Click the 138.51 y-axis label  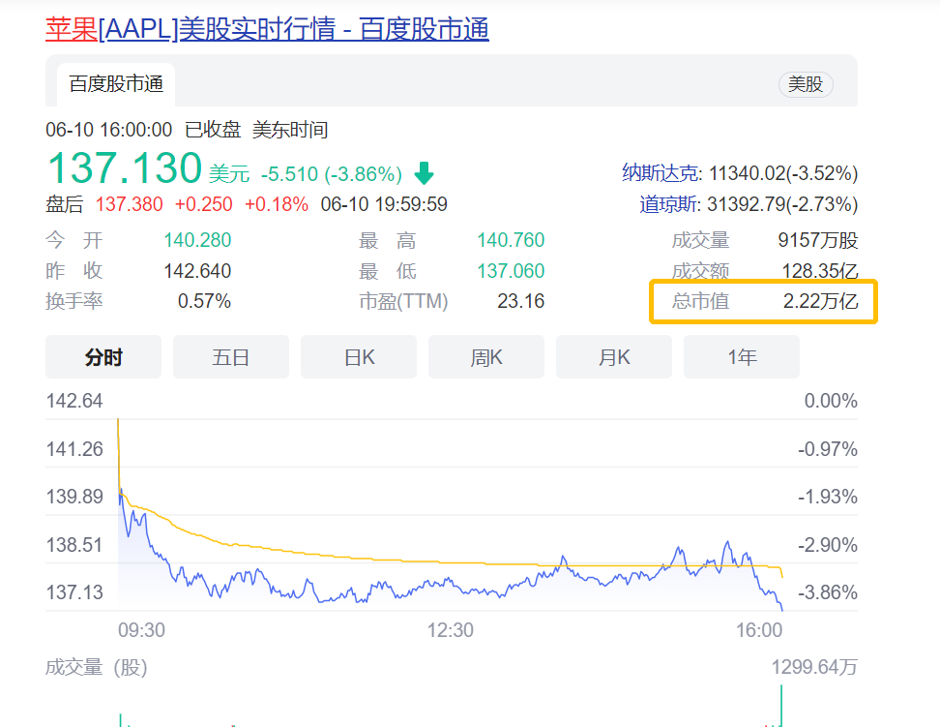pyautogui.click(x=74, y=545)
